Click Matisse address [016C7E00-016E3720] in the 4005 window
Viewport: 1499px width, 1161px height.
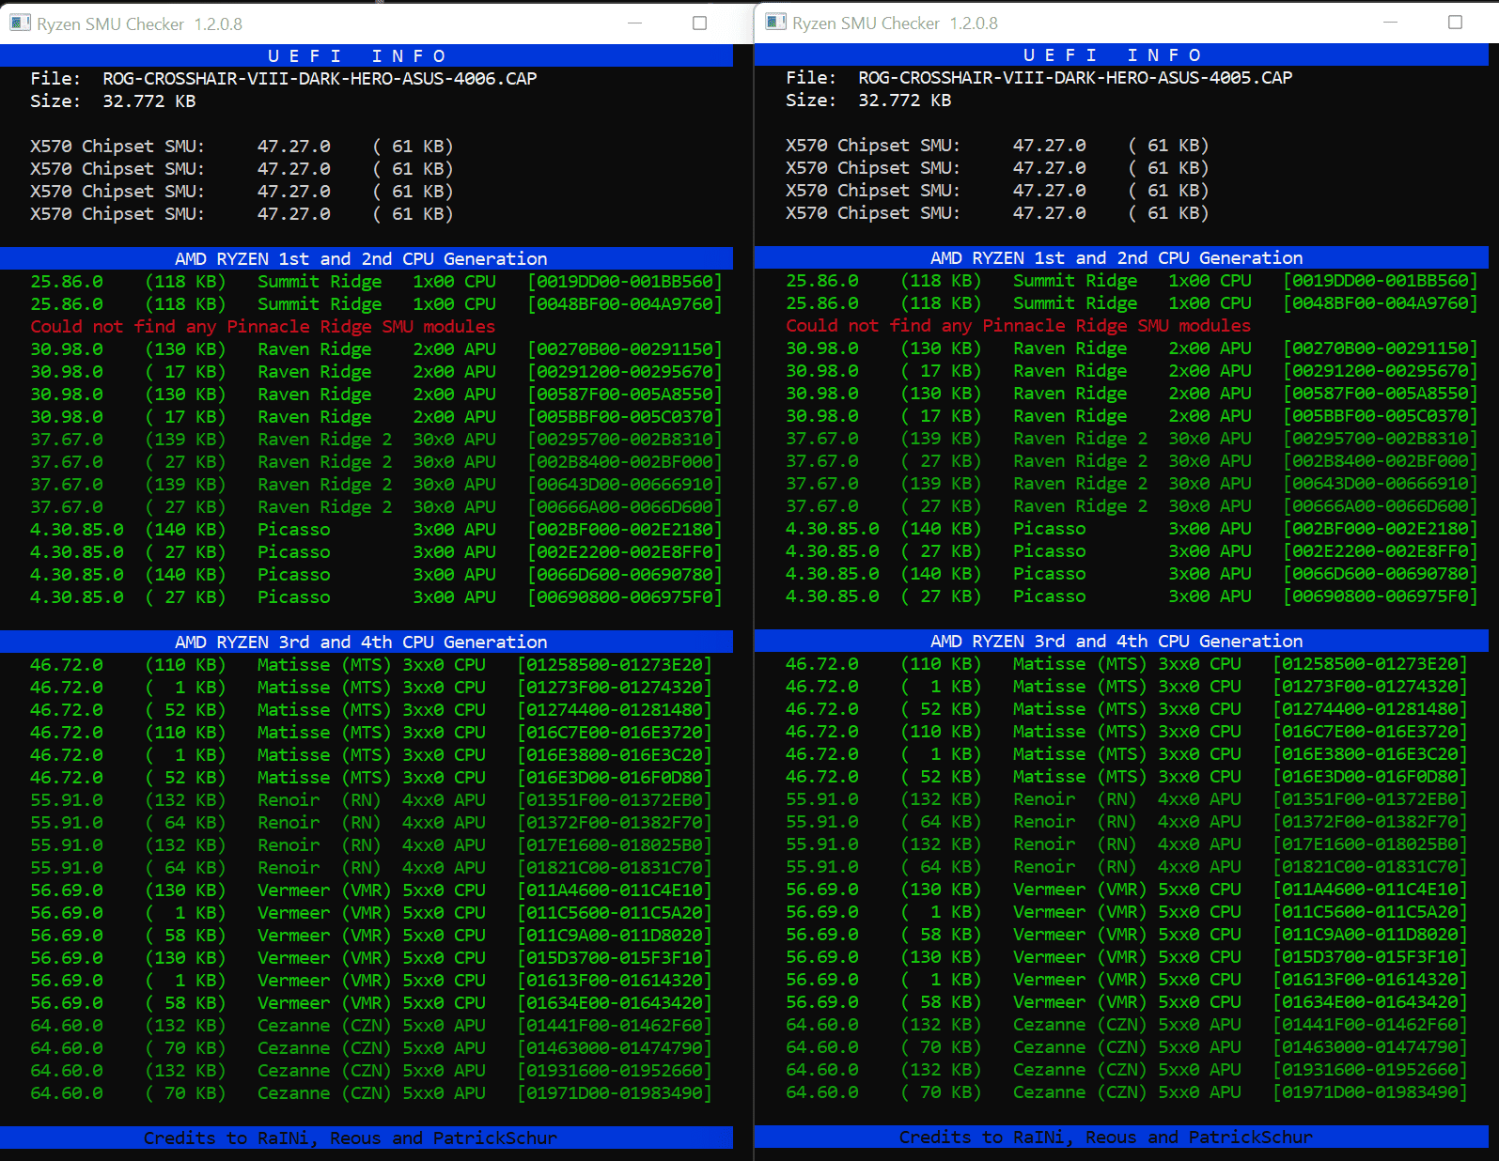[1370, 732]
